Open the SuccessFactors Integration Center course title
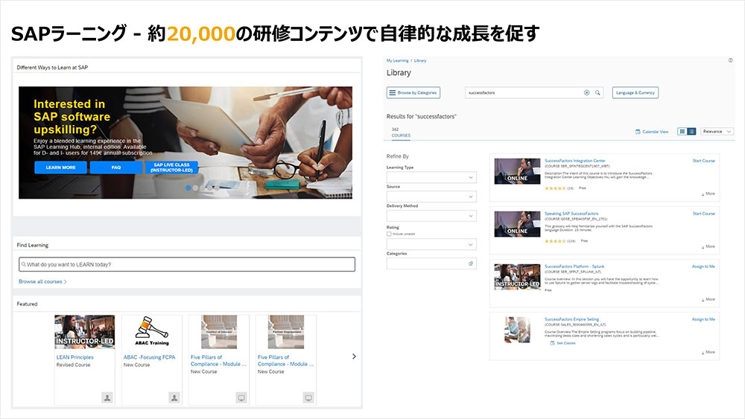Screen dimensions: 745x419 575,161
